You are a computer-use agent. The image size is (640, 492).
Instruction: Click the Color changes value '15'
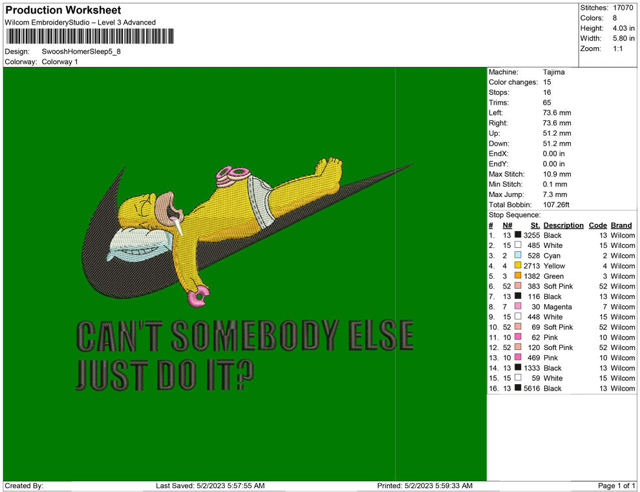(x=547, y=83)
